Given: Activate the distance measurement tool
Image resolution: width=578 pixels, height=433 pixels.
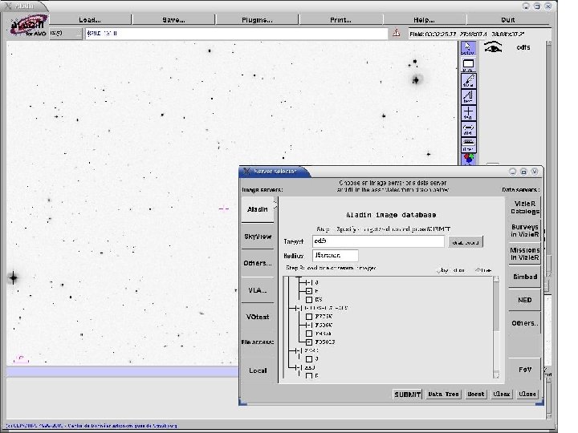Looking at the screenshot, I should coord(468,128).
